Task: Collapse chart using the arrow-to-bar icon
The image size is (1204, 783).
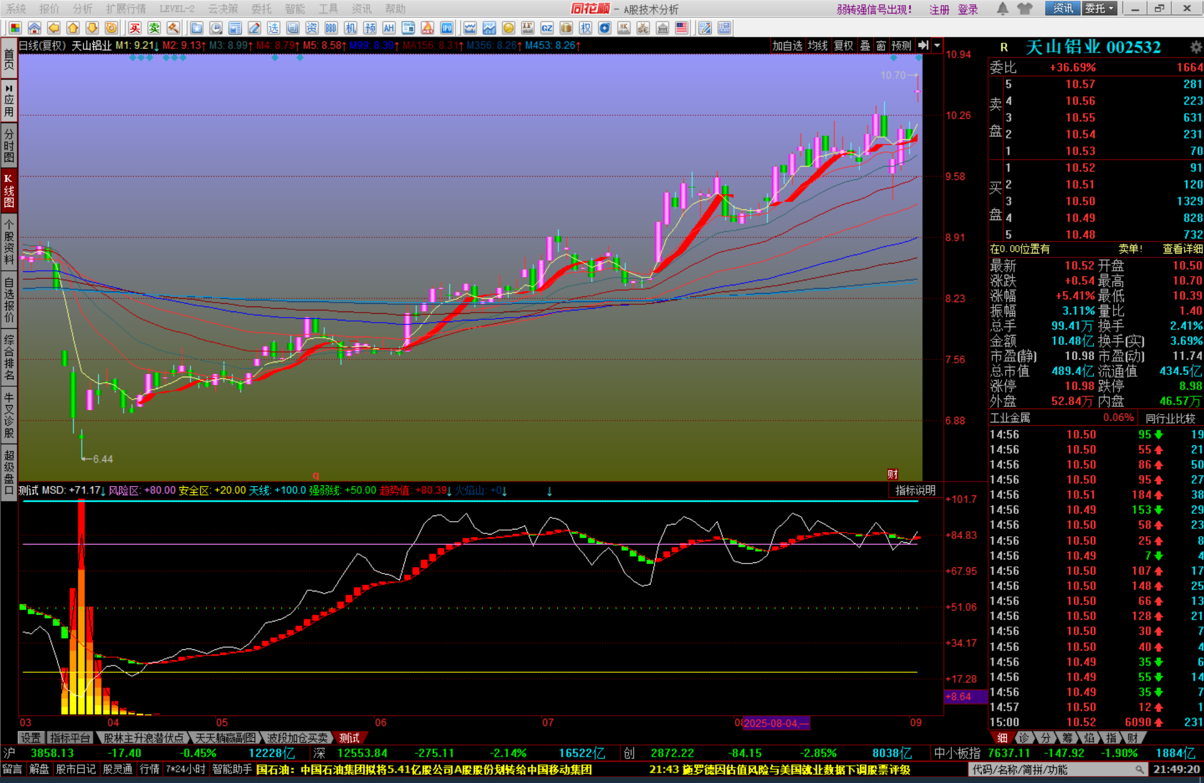Action: click(924, 46)
